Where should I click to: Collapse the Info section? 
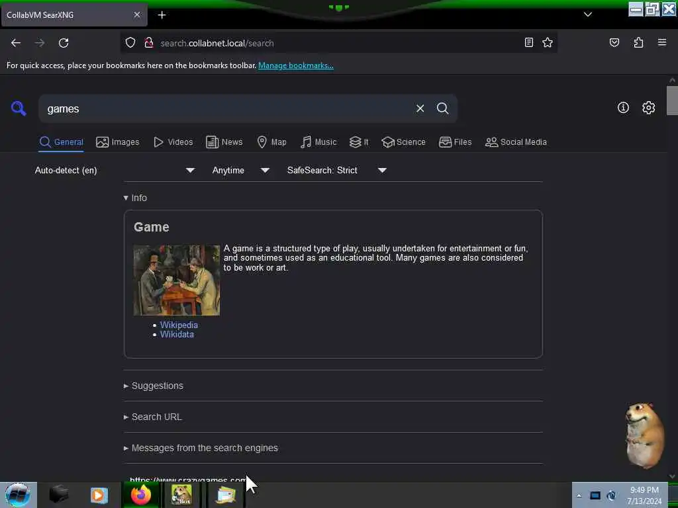pyautogui.click(x=135, y=198)
